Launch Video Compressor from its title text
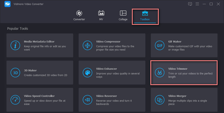The width and height of the screenshot is (224, 113). (108, 42)
